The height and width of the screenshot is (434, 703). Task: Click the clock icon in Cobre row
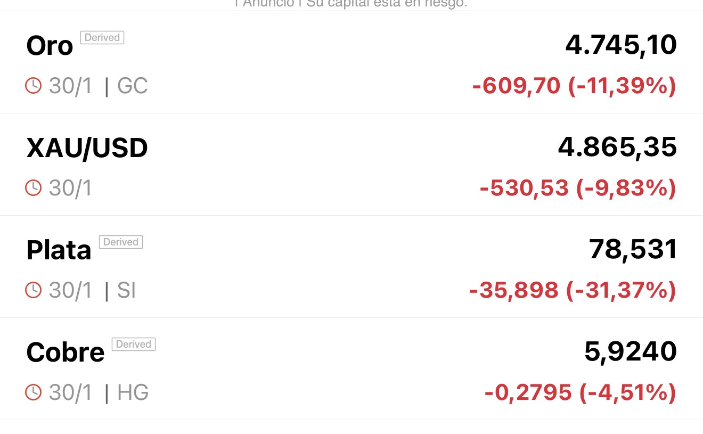click(33, 392)
